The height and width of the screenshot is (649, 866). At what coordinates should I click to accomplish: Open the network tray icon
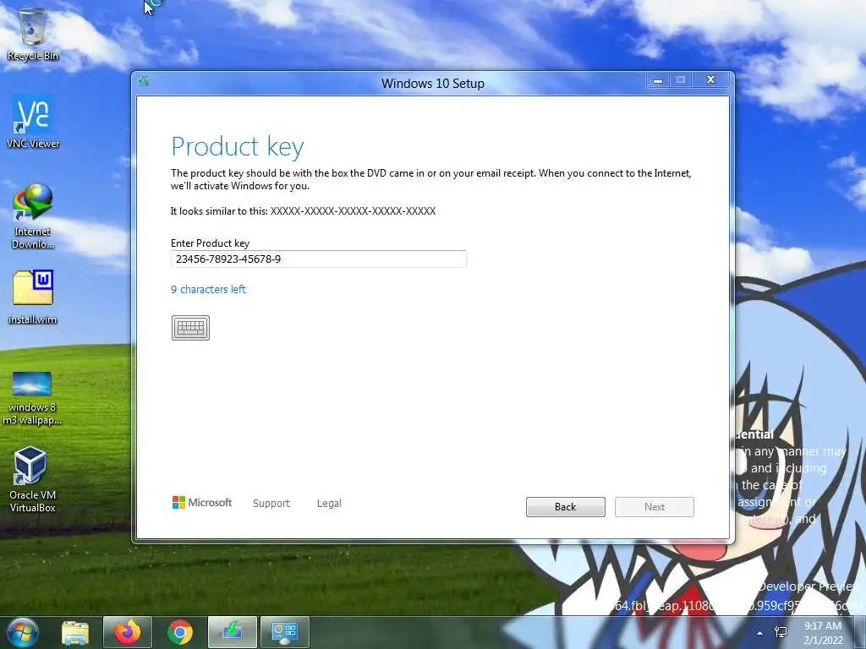coord(781,632)
